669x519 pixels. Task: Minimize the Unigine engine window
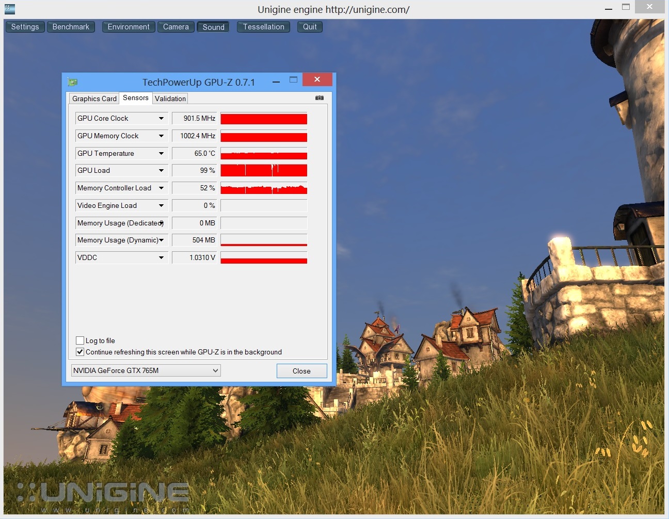609,8
